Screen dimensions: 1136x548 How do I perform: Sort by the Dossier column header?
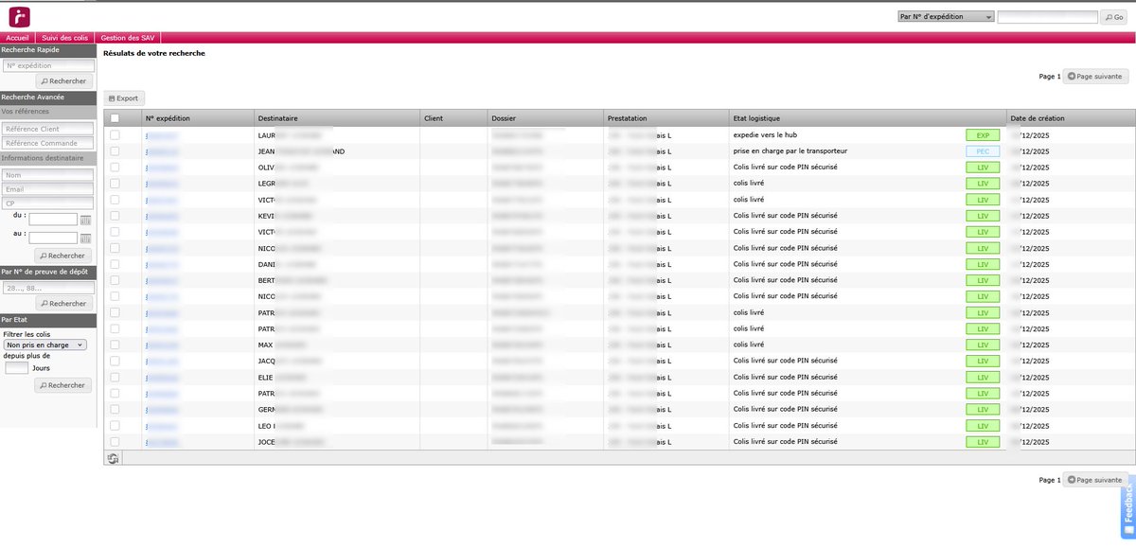pyautogui.click(x=546, y=118)
